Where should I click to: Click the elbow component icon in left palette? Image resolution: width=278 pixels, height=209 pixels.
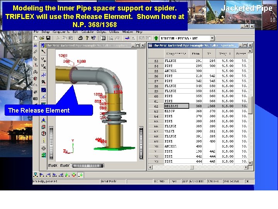36,58
